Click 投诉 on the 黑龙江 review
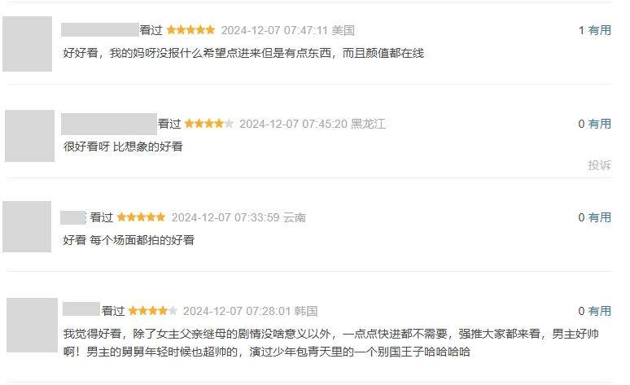This screenshot has width=630, height=385. tap(599, 164)
